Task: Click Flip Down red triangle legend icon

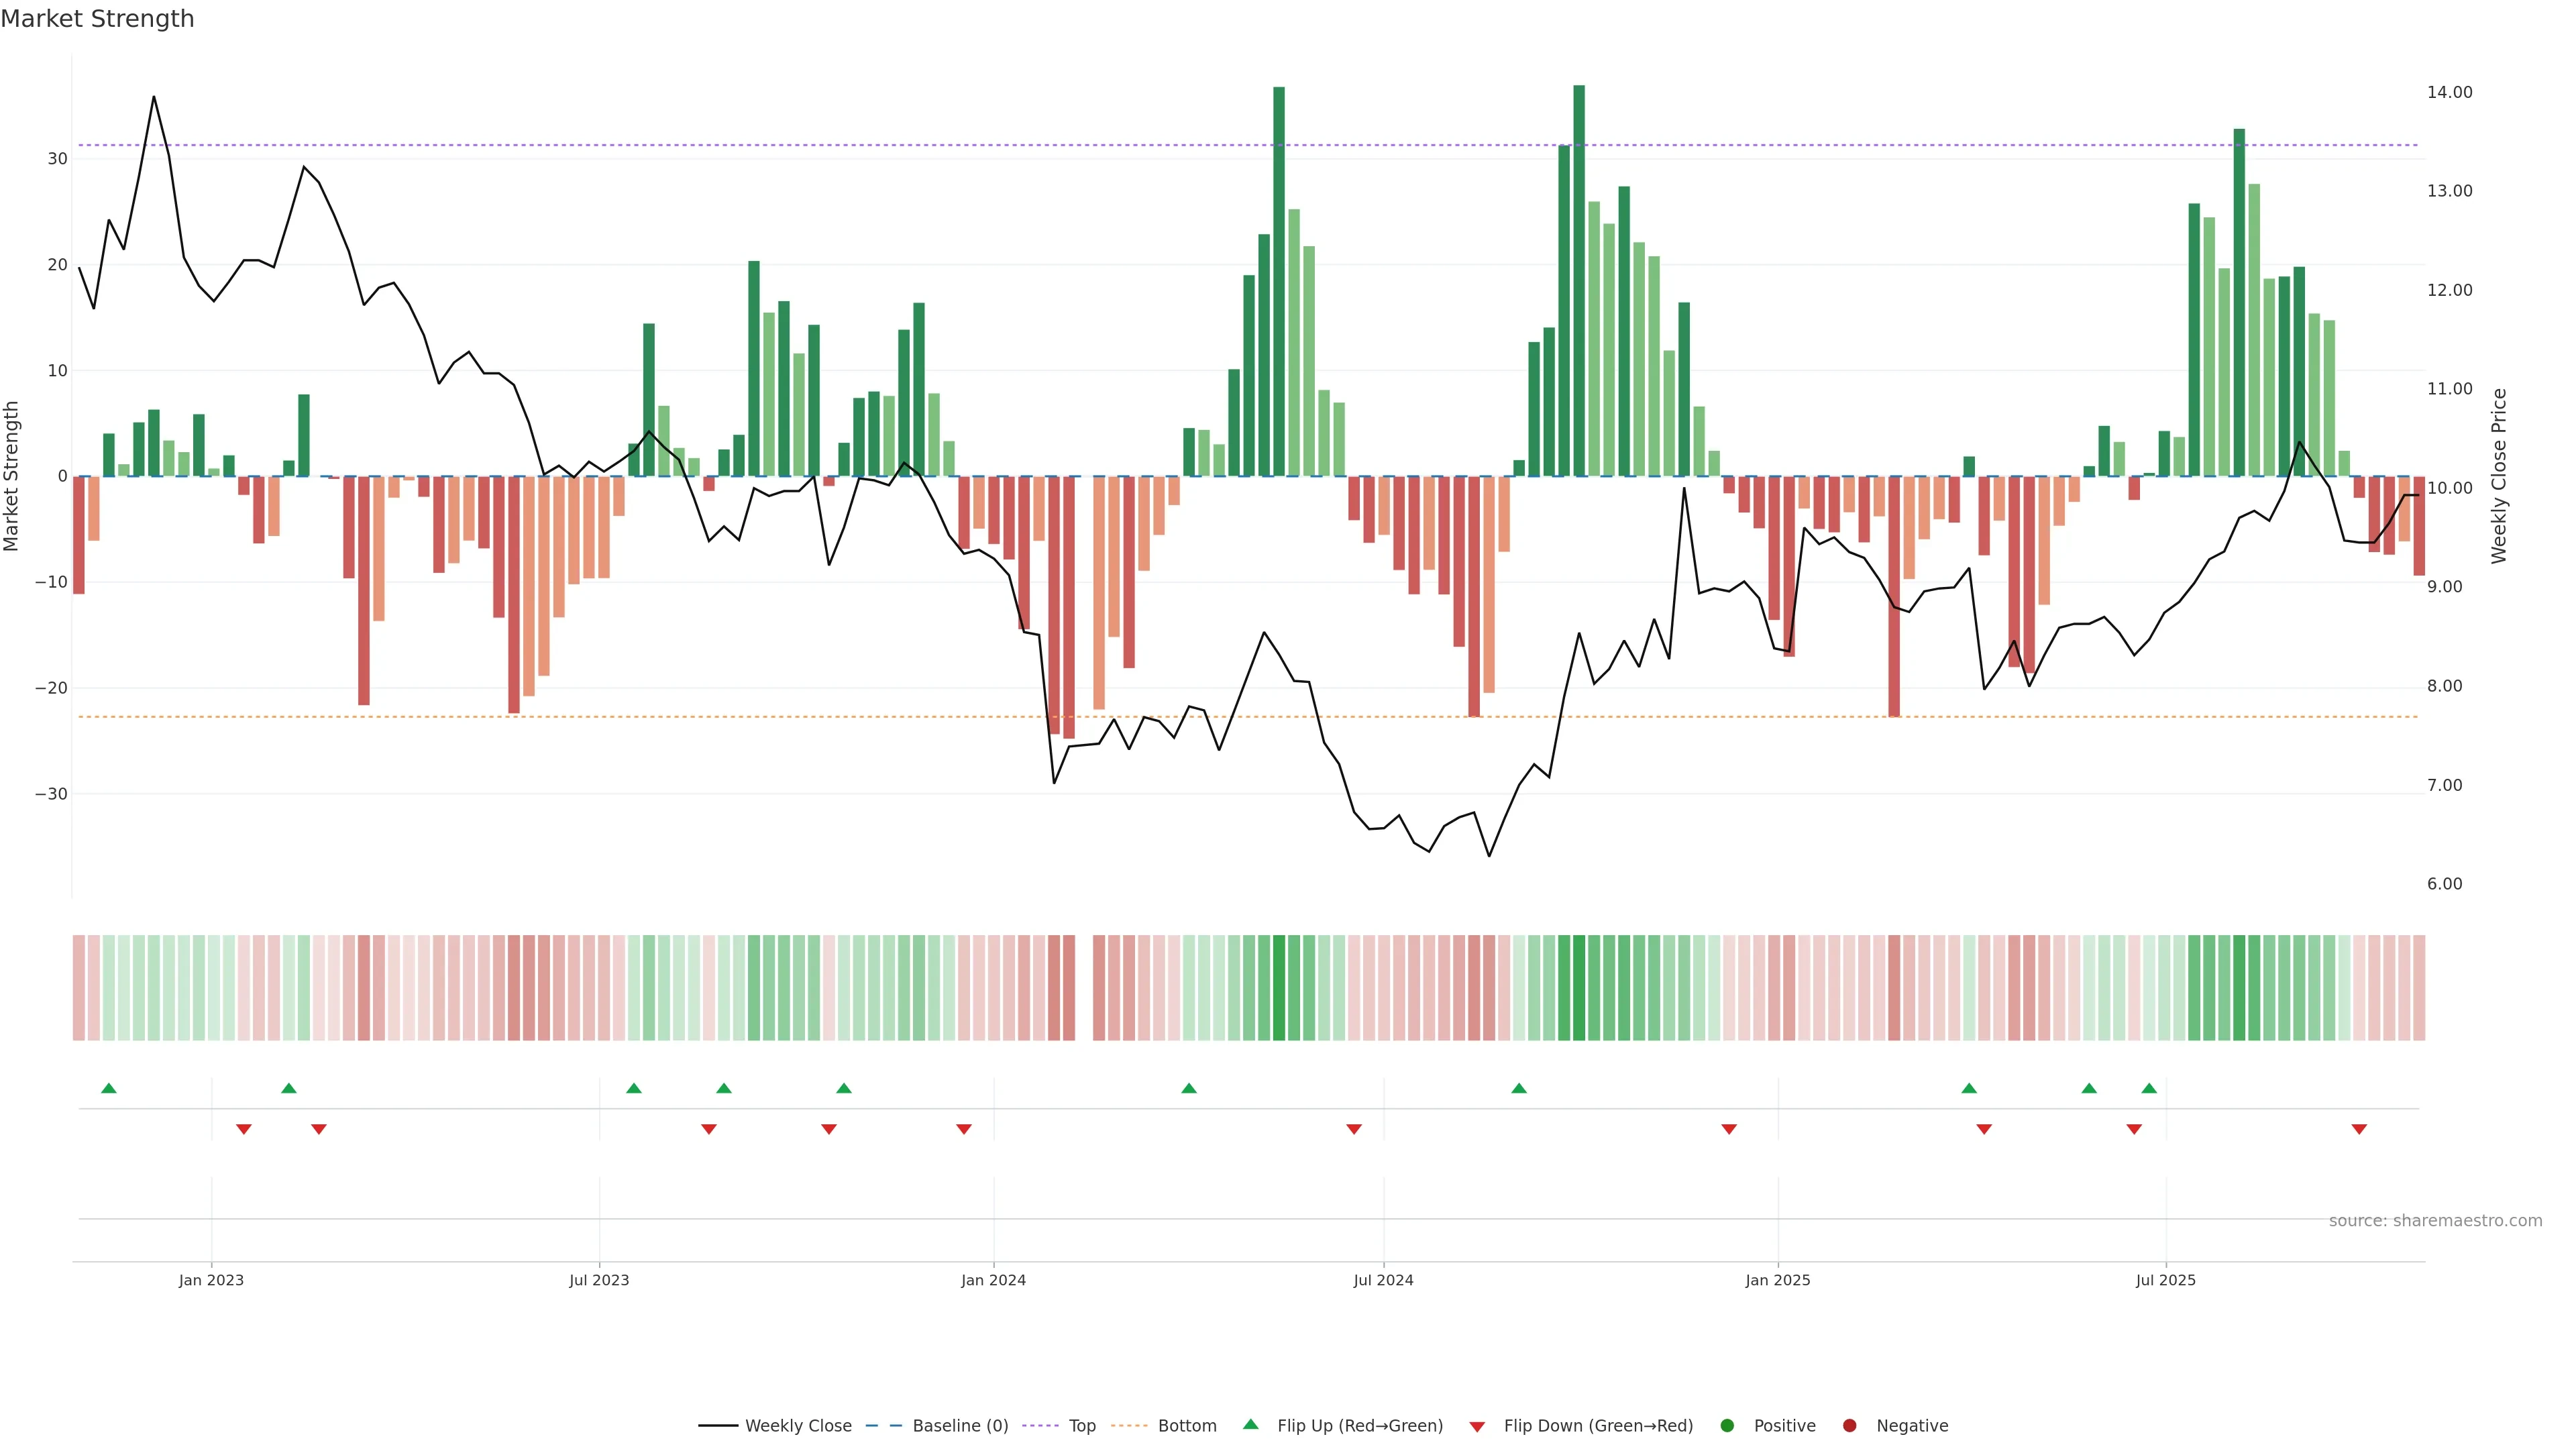Action: (1477, 1427)
